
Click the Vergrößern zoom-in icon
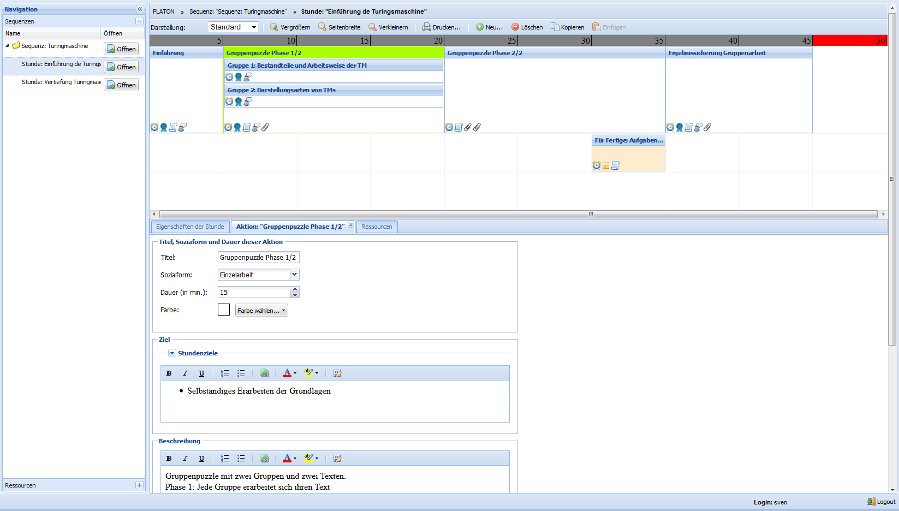point(274,27)
